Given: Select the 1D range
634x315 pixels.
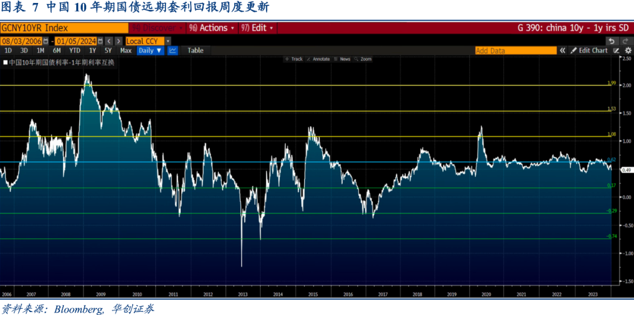Looking at the screenshot, I should 8,50.
